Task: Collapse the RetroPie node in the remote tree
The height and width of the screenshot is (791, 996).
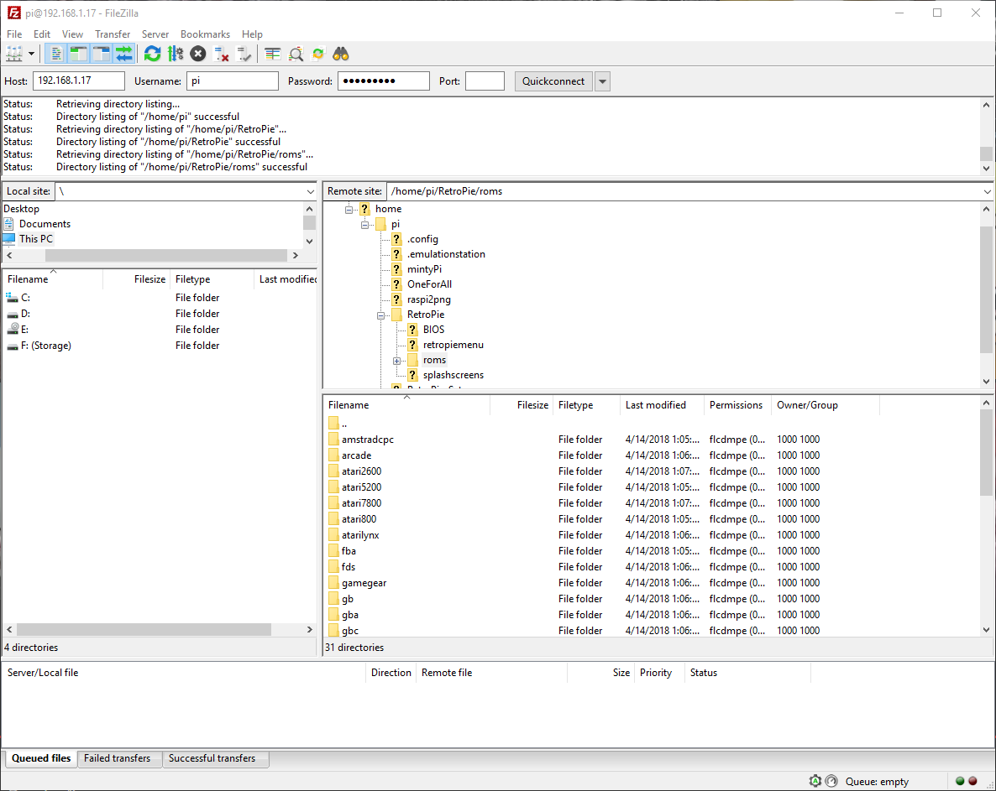Action: click(x=380, y=315)
